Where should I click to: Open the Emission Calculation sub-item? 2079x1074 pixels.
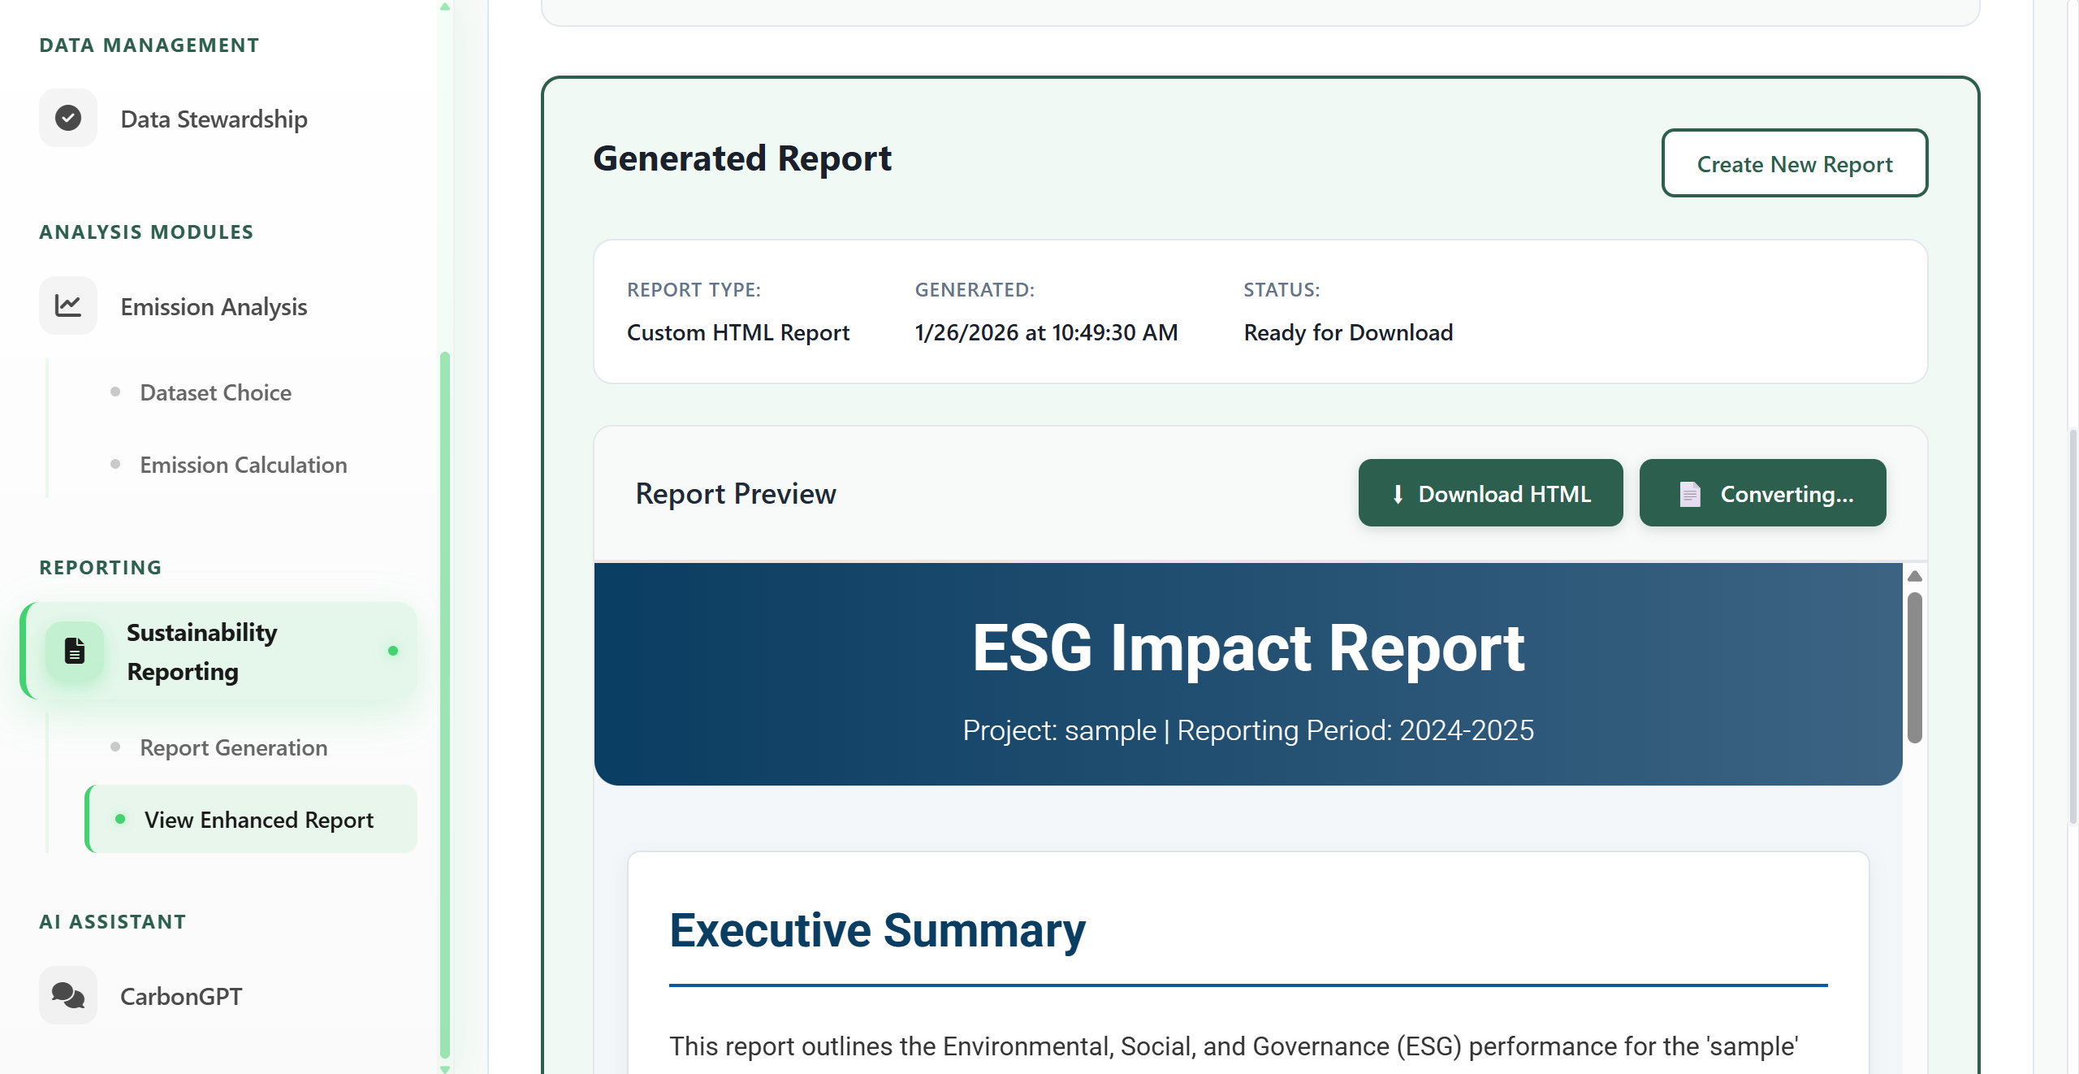(243, 465)
